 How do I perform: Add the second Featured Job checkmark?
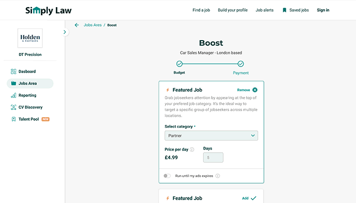pyautogui.click(x=254, y=198)
